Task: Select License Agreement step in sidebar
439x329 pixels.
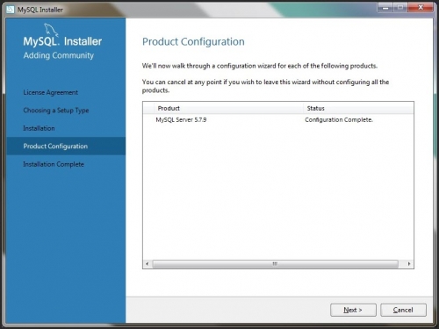Action: coord(51,92)
